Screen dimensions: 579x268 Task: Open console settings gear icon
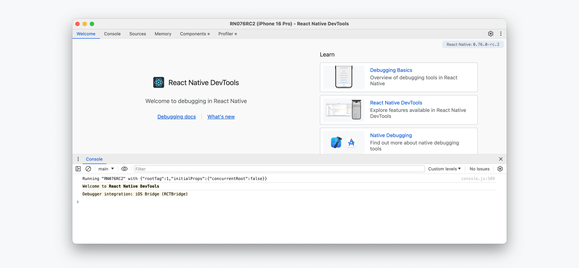pyautogui.click(x=500, y=169)
